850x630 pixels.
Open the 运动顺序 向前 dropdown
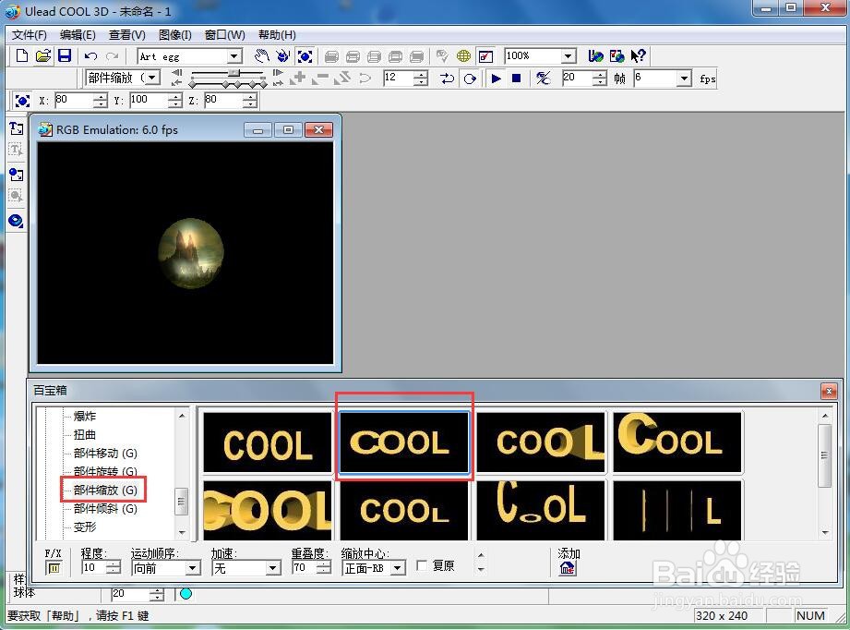point(193,568)
